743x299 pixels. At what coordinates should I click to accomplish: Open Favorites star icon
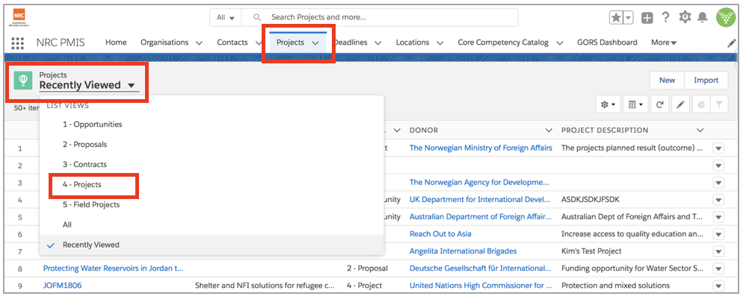pos(616,18)
